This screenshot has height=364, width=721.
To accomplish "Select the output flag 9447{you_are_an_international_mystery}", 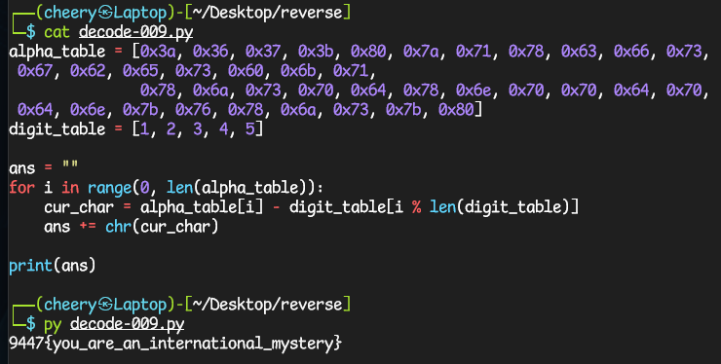I will click(x=175, y=344).
